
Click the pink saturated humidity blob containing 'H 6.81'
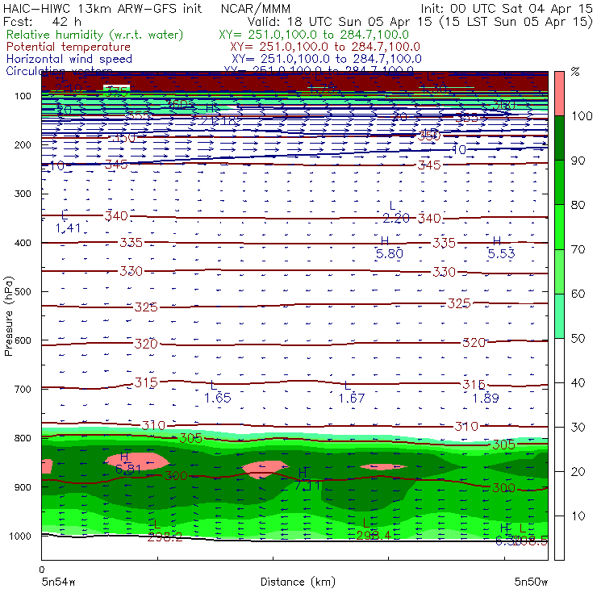click(136, 460)
